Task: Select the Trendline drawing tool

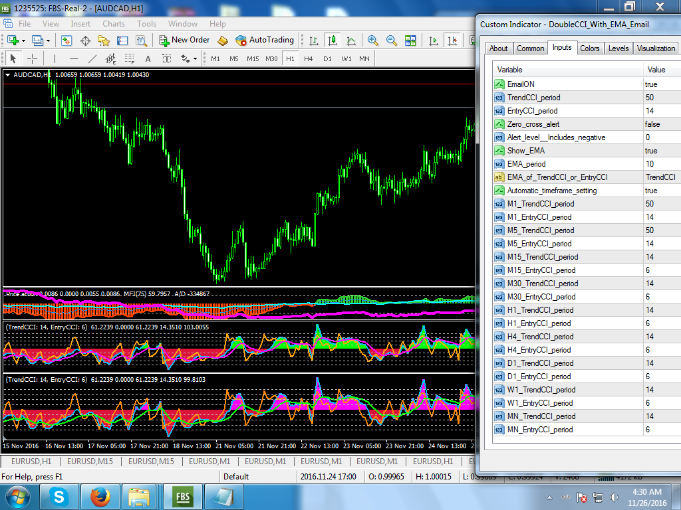Action: [x=92, y=58]
